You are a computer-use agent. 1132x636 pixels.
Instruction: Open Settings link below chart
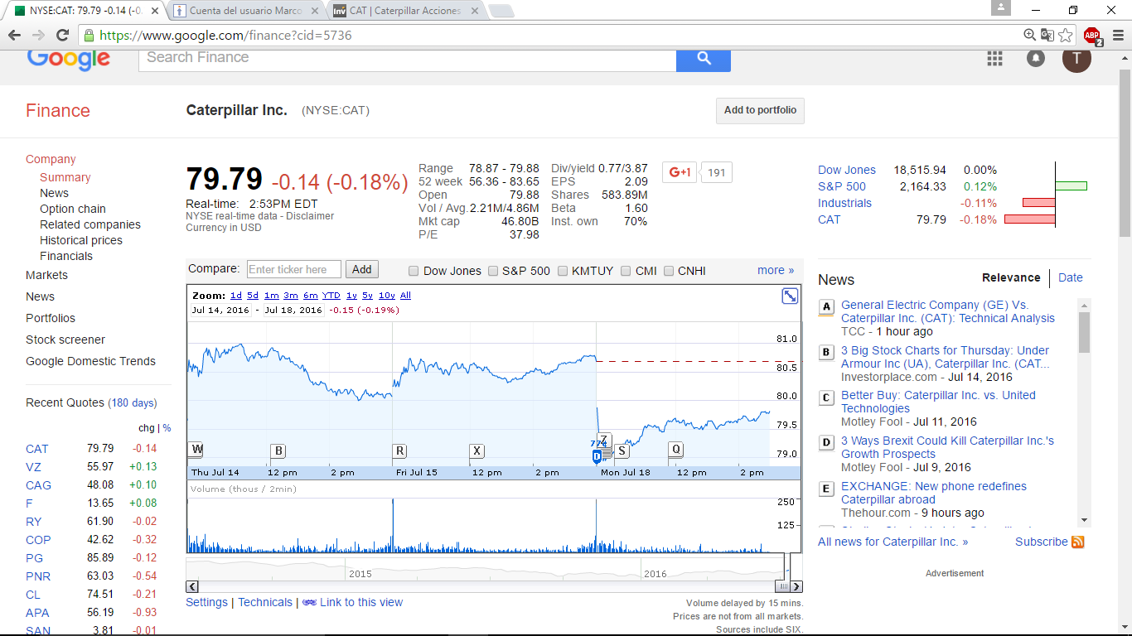[206, 602]
